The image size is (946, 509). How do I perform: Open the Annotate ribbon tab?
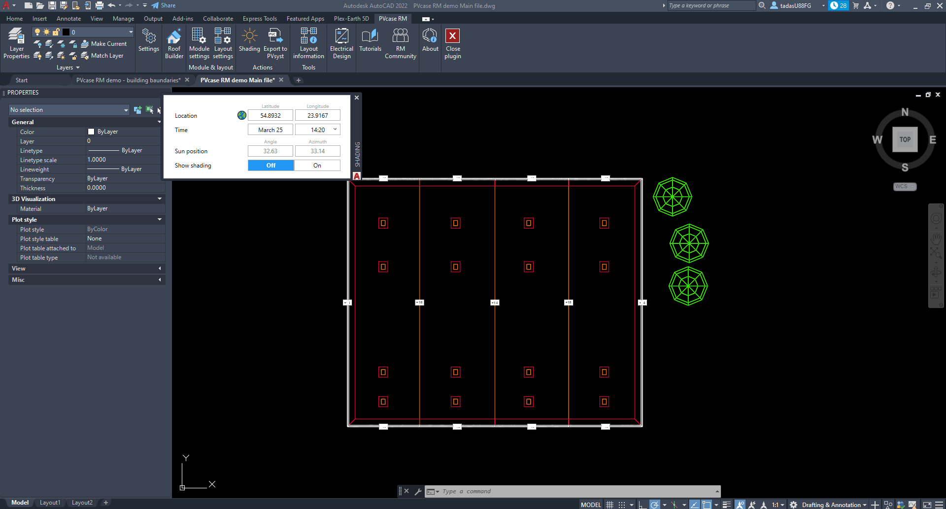point(68,19)
